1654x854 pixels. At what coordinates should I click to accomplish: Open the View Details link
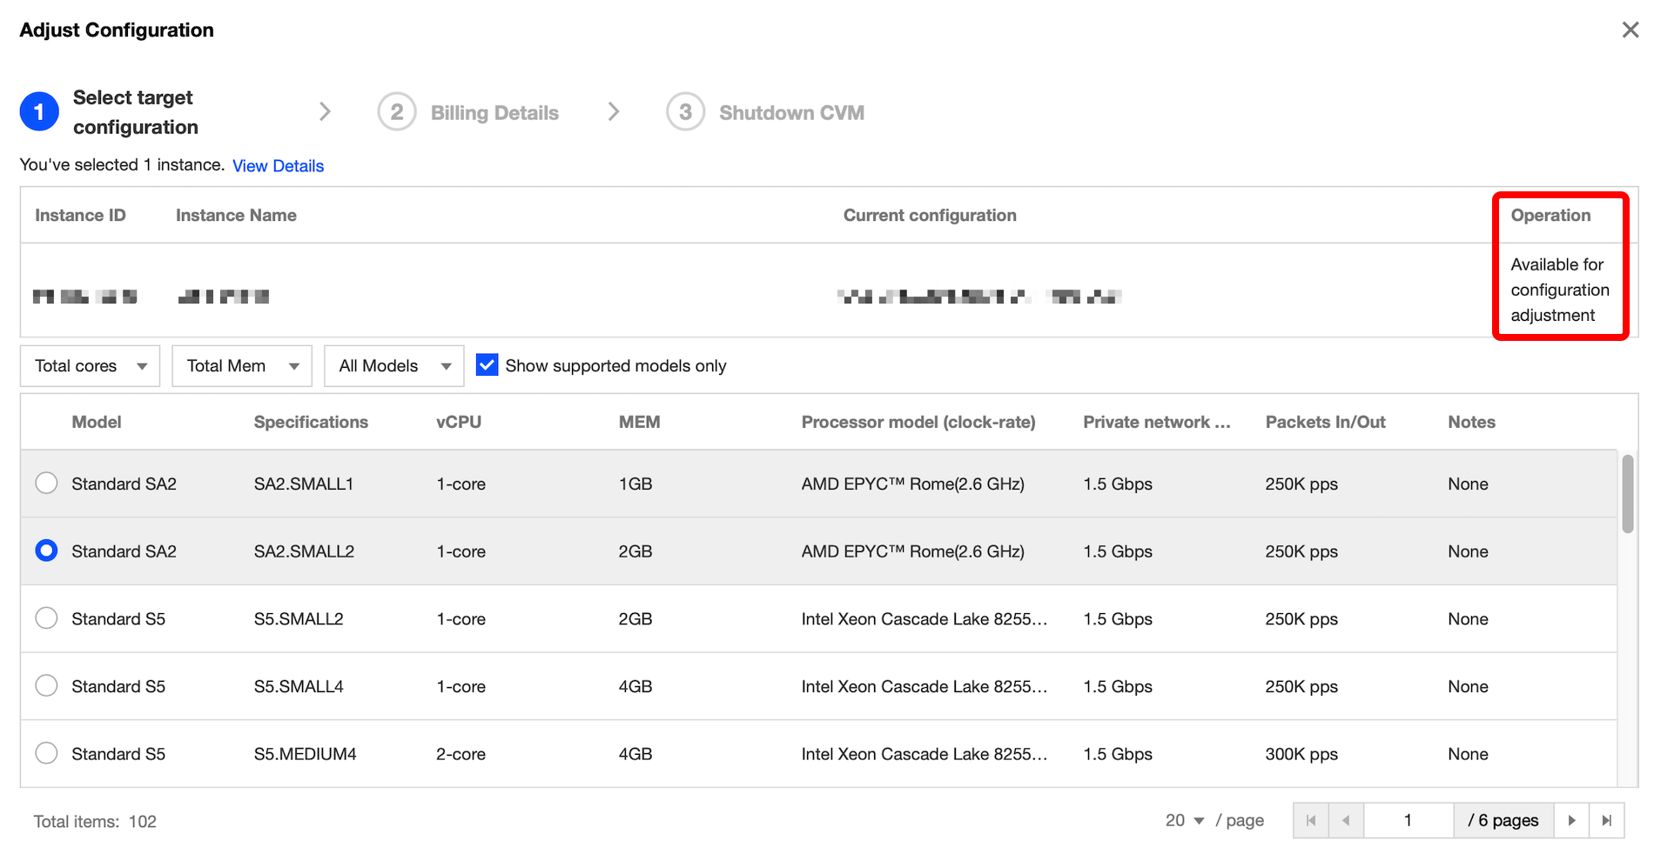click(278, 166)
